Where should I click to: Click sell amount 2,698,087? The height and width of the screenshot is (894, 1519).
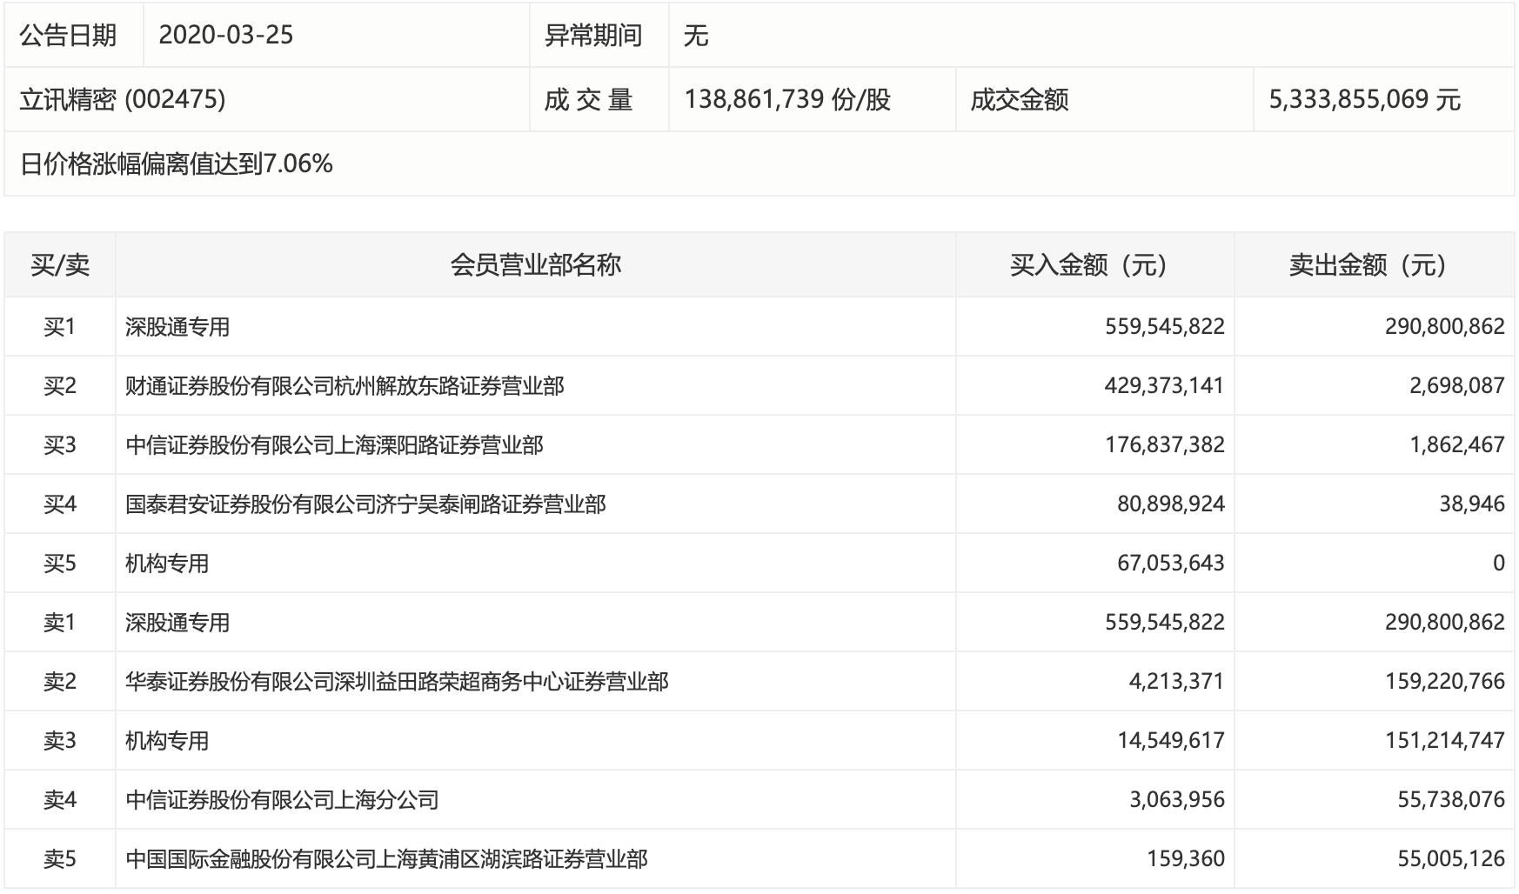[x=1457, y=386]
